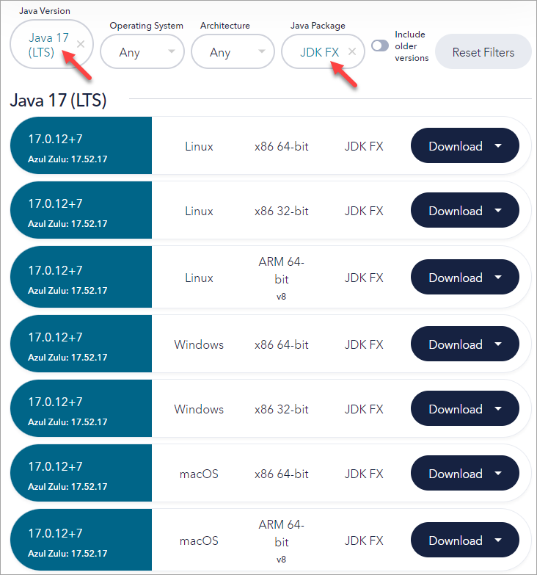The height and width of the screenshot is (575, 537).
Task: Expand download options arrow for Linux ARM 64-bit
Action: pyautogui.click(x=499, y=278)
